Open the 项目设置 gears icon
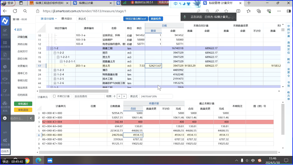The image size is (293, 165). (5, 142)
